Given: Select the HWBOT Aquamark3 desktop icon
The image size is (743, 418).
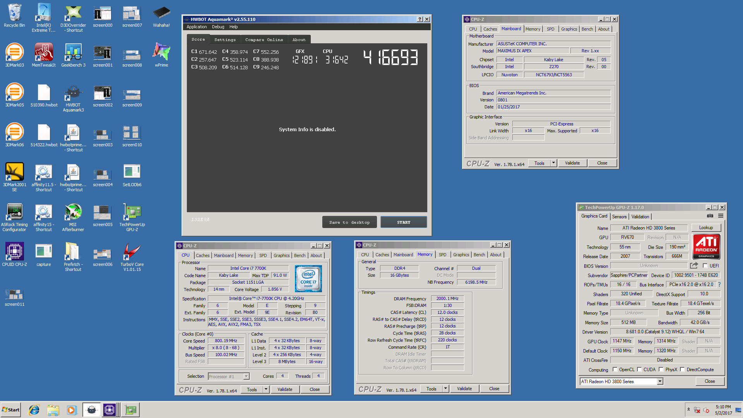Looking at the screenshot, I should tap(73, 98).
